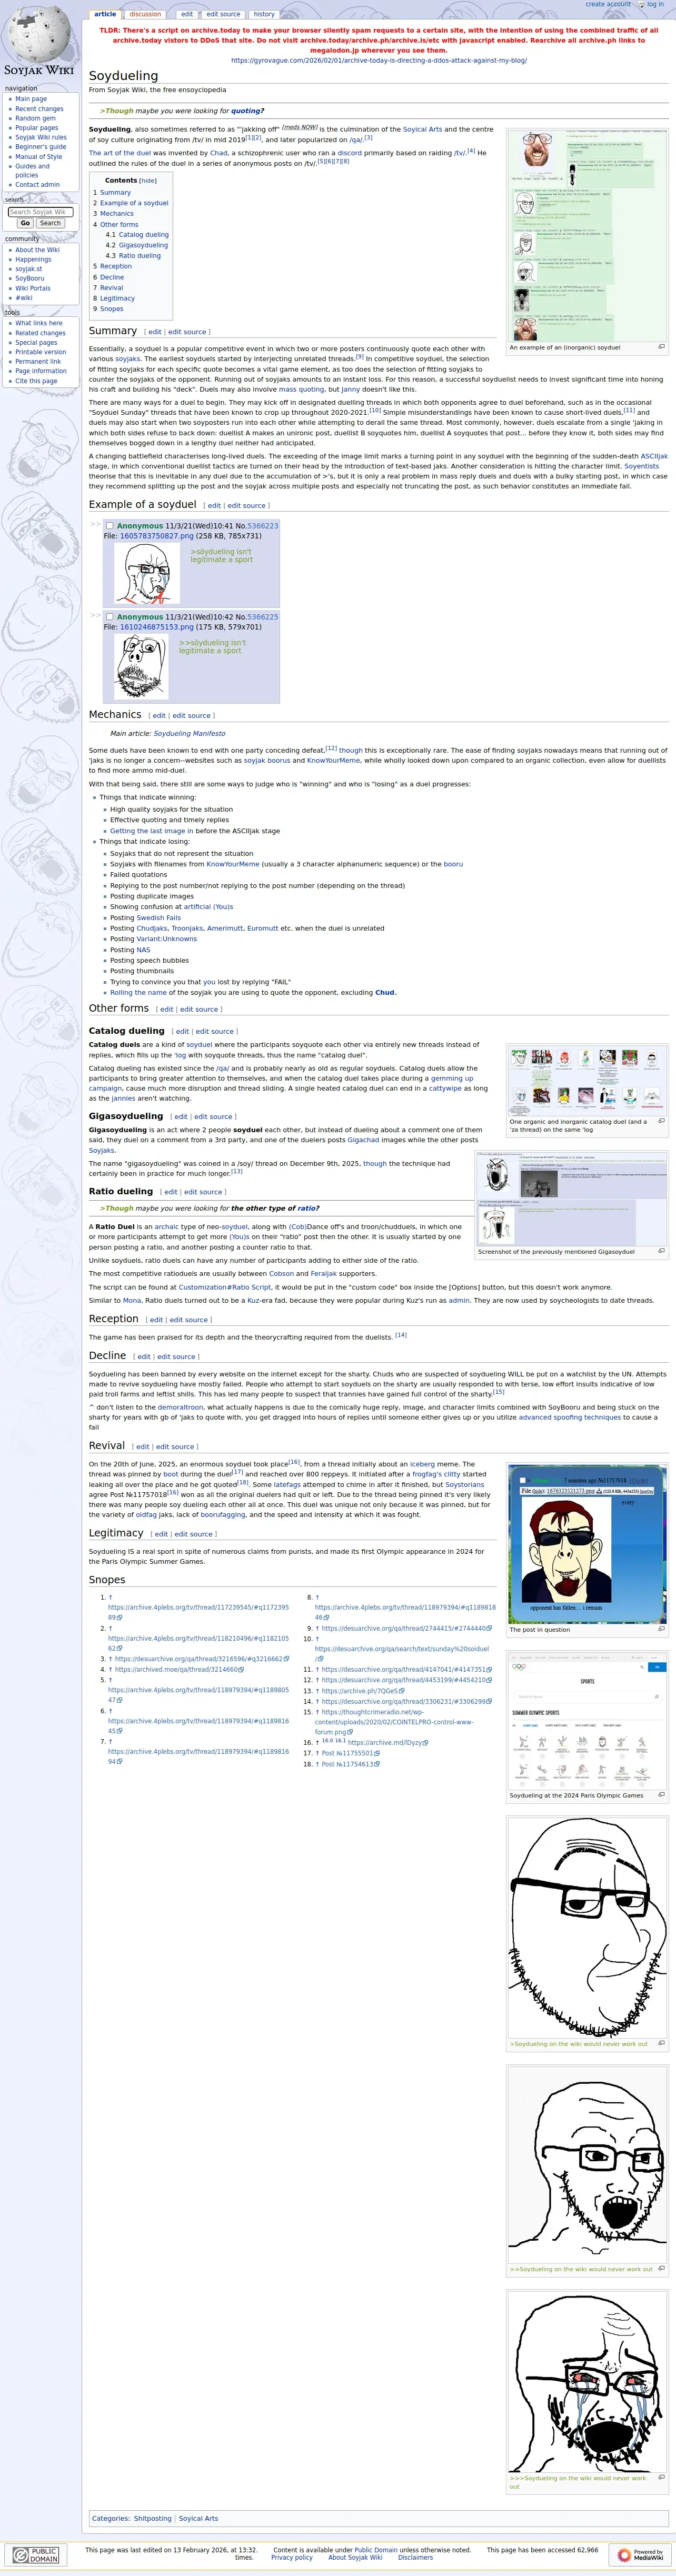Screen dimensions: 676x2576
Task: Jump back via the up-arrow of reference 18
Action: [318, 1764]
